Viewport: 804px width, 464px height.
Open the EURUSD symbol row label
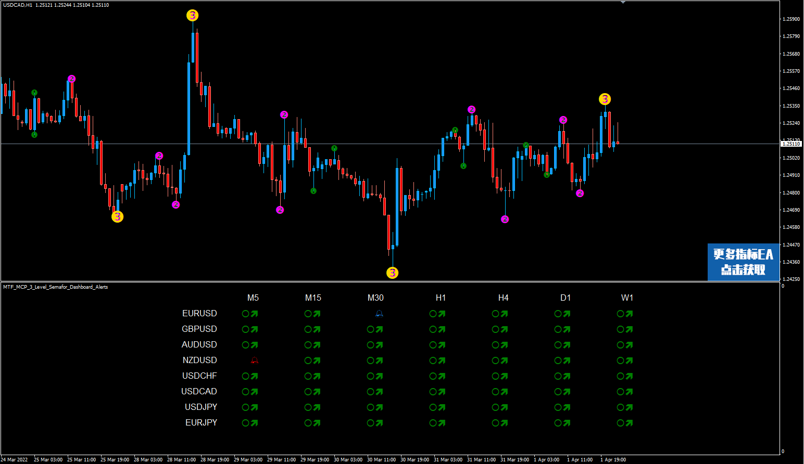pos(199,314)
